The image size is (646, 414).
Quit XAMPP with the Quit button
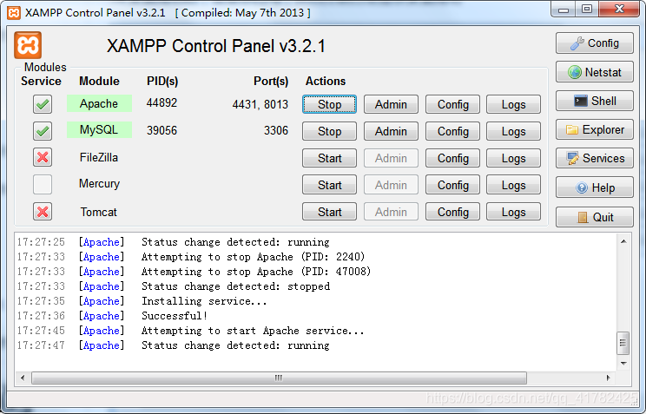(594, 217)
